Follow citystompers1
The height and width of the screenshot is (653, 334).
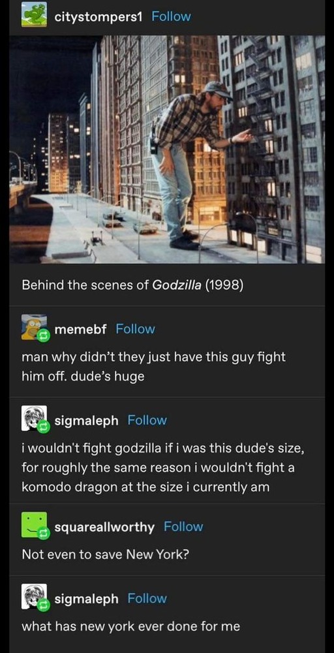click(x=172, y=17)
